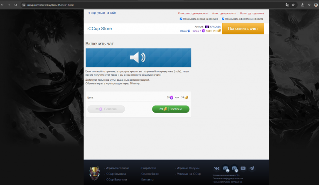The width and height of the screenshot is (319, 185).
Task: Click the Пополнить счет button
Action: click(243, 29)
